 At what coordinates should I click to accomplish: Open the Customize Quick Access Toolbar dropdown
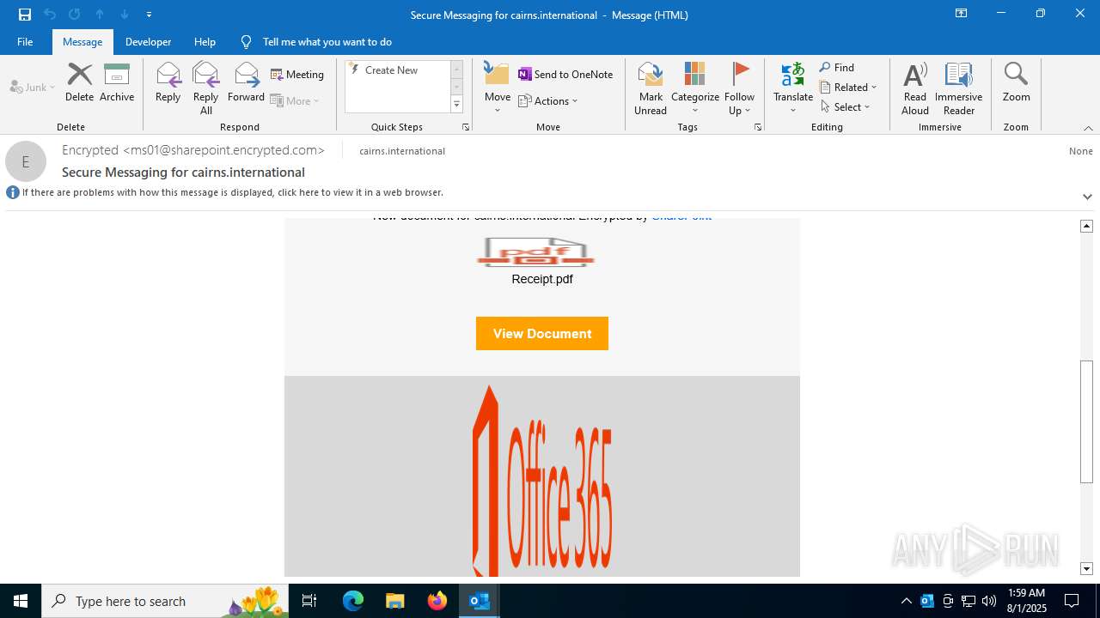[150, 15]
